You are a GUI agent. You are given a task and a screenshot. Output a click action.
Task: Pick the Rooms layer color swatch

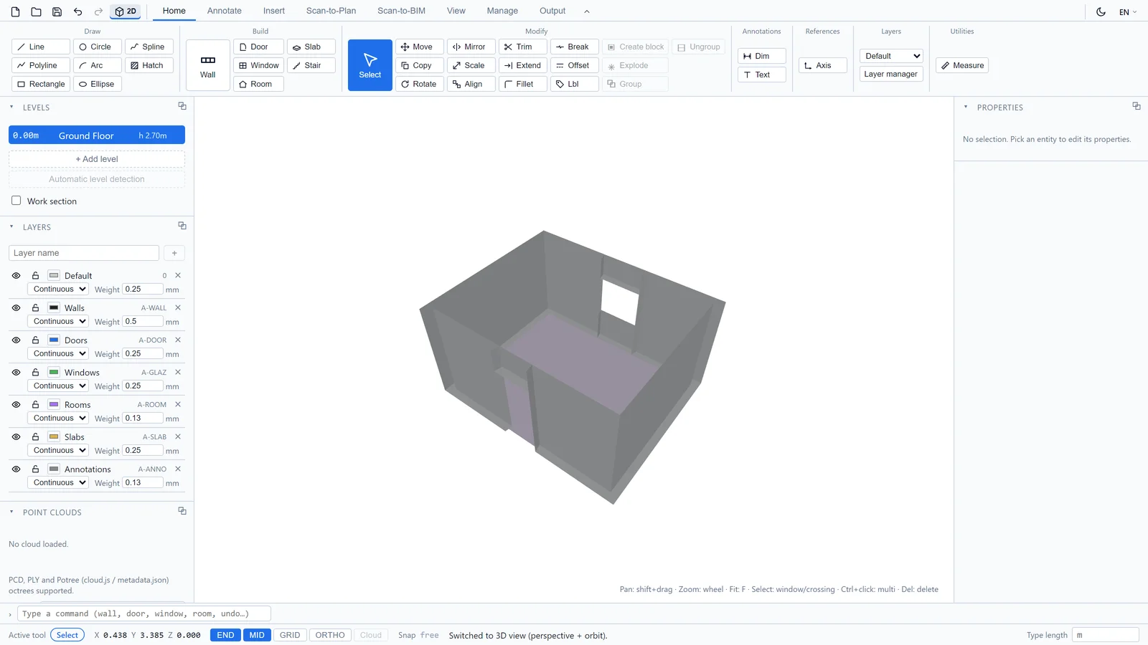54,404
